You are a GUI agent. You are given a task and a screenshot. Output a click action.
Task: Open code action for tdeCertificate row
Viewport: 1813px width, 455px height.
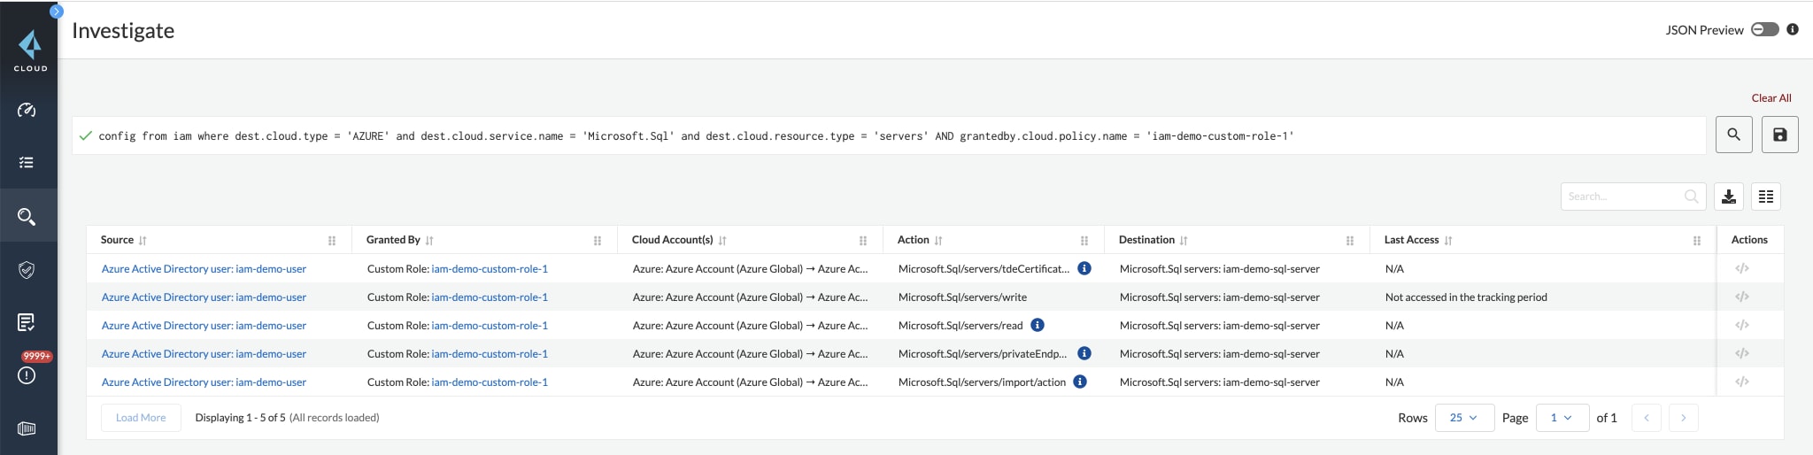[x=1742, y=268]
